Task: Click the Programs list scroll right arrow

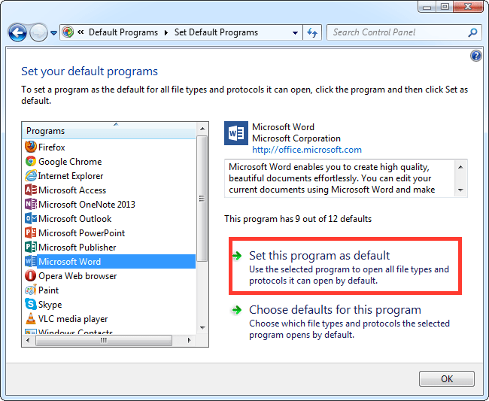Action: point(189,340)
